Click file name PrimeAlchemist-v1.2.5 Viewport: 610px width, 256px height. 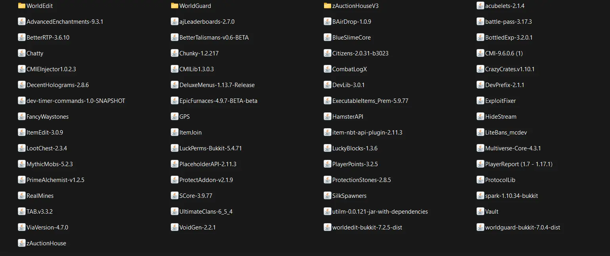click(x=55, y=180)
